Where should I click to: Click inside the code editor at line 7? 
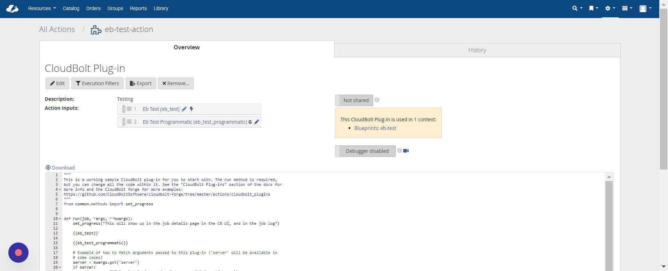[108, 204]
